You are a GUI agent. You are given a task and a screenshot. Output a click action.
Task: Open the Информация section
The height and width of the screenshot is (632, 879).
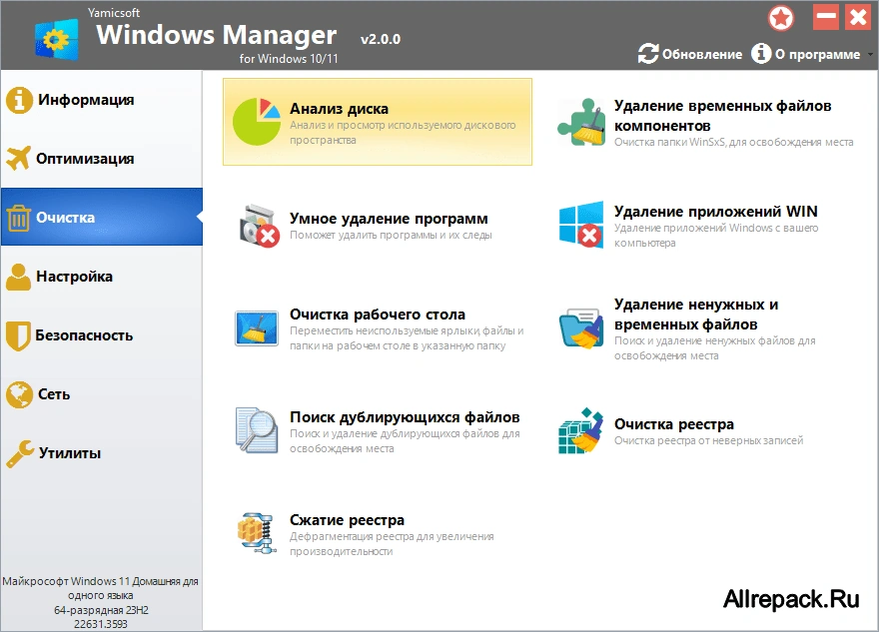click(102, 100)
